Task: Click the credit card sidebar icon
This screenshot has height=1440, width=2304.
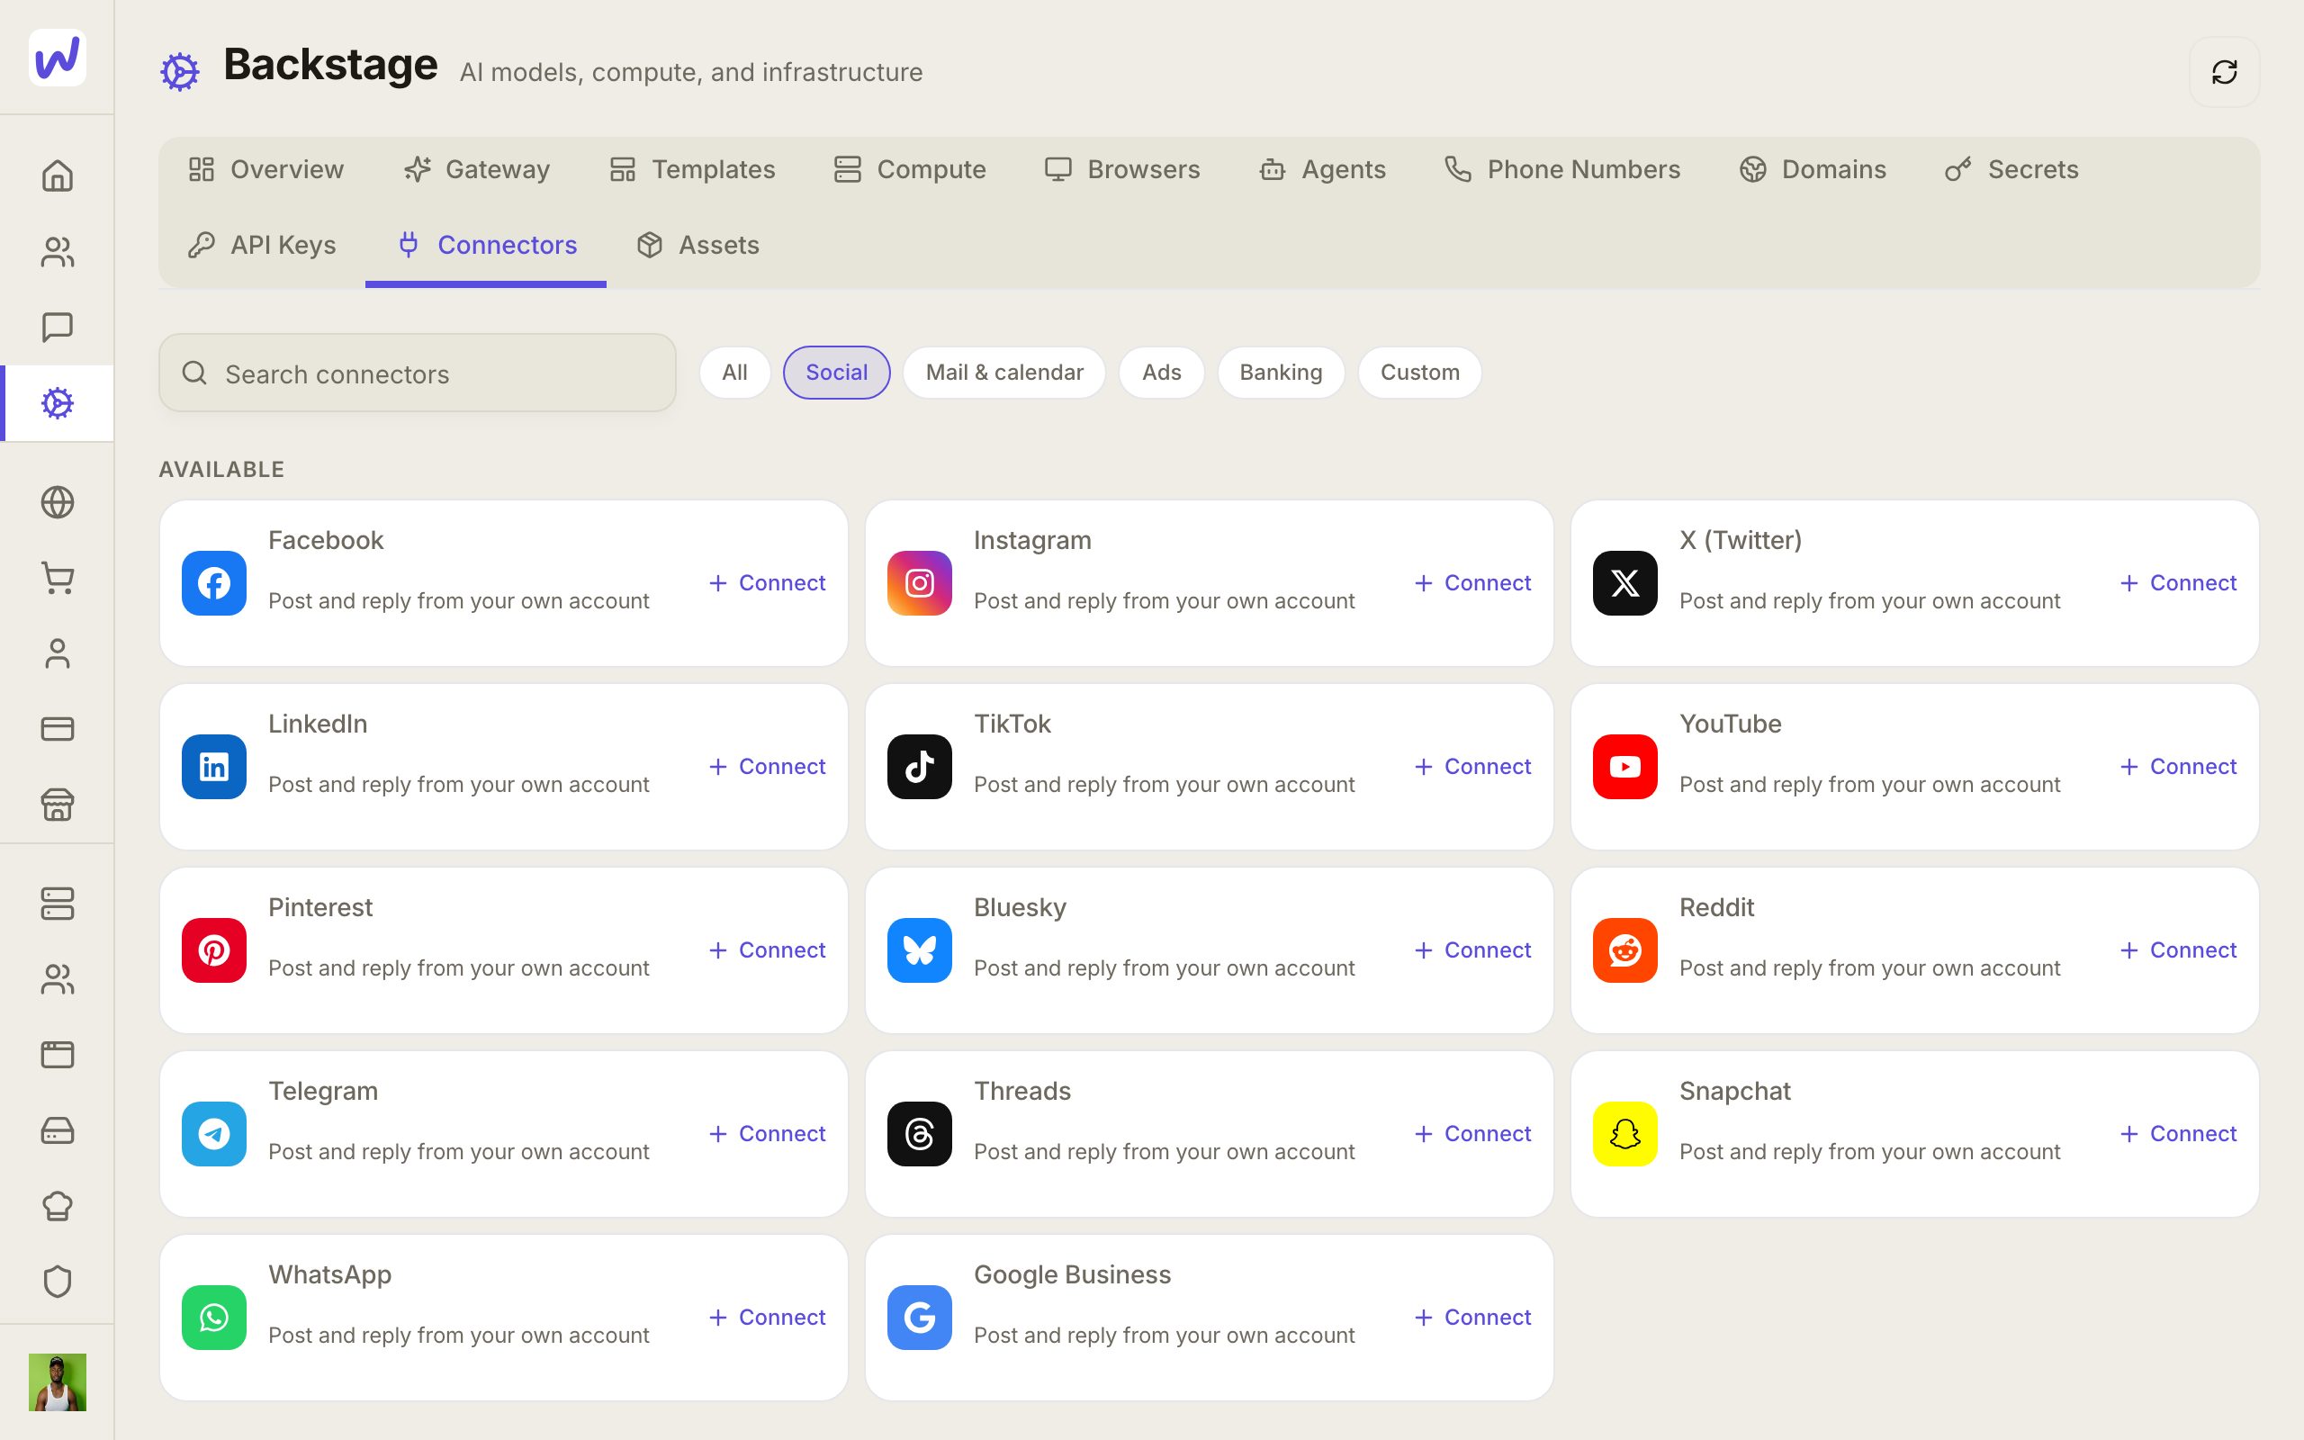Action: (x=57, y=729)
